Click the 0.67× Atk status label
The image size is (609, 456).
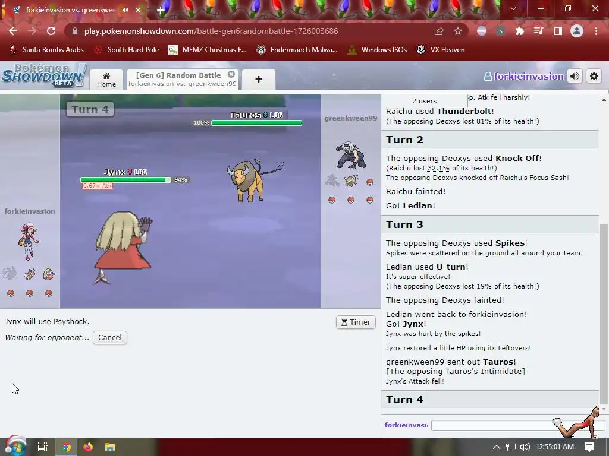pos(98,186)
